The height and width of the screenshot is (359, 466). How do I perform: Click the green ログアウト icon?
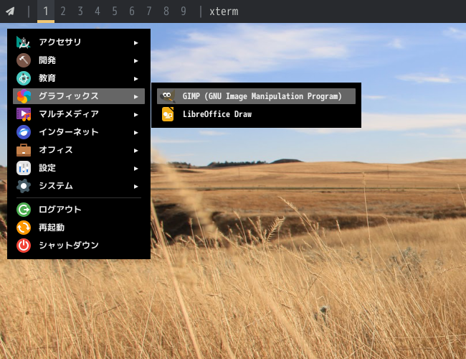coord(24,210)
